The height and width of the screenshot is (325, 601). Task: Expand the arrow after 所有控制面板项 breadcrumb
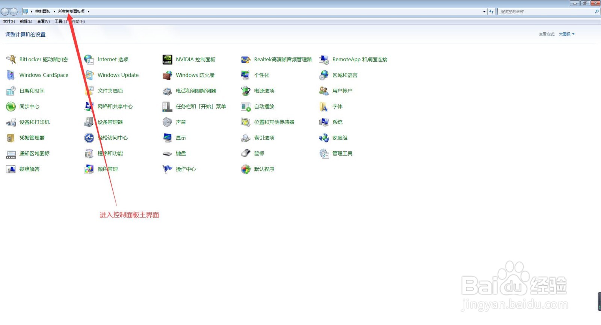[x=88, y=12]
